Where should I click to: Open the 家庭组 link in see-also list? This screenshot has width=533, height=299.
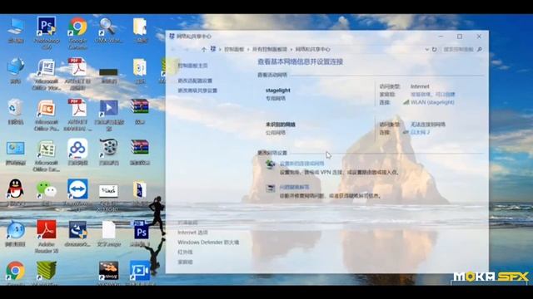point(185,262)
